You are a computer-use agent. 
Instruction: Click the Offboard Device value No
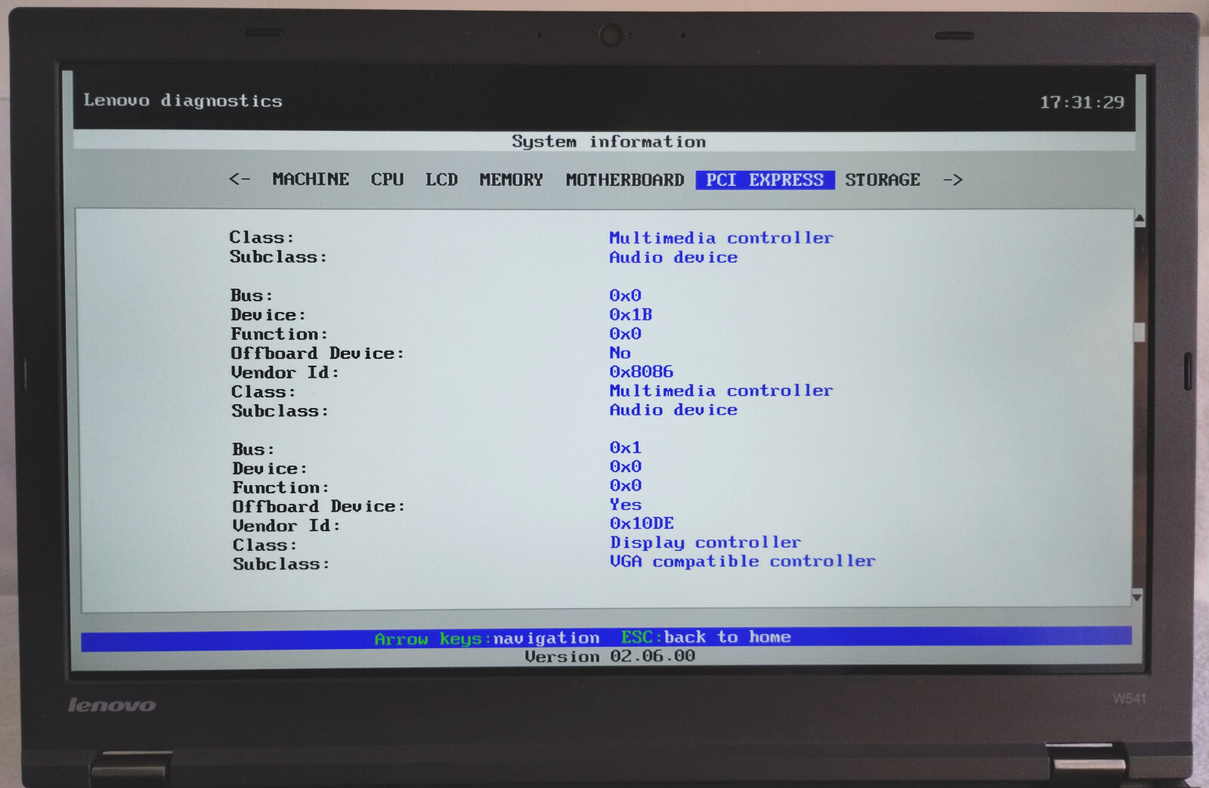(x=620, y=353)
